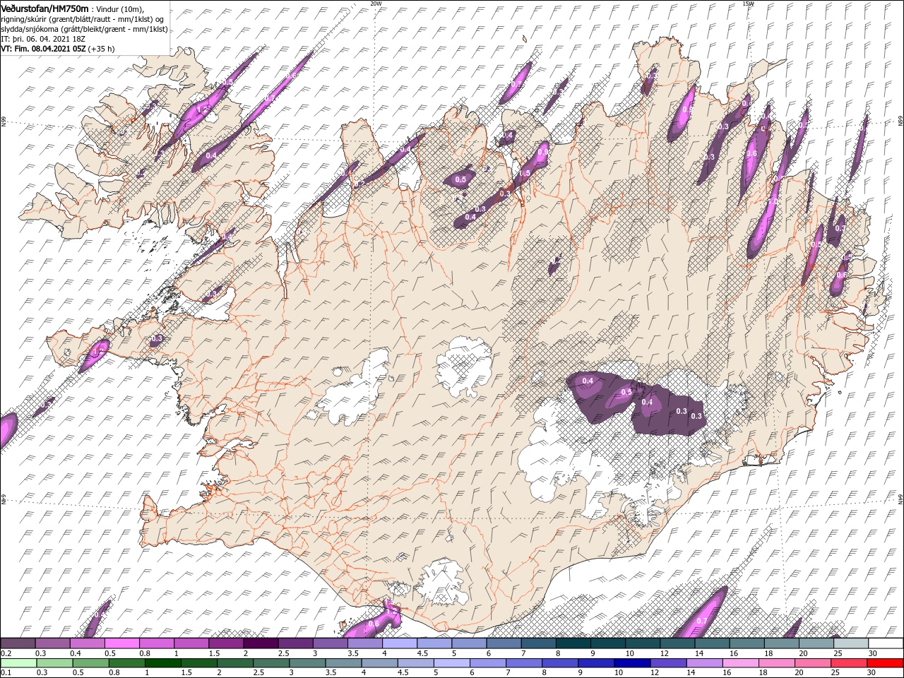Click the '1.2' value in the Westfjords band

202,109
